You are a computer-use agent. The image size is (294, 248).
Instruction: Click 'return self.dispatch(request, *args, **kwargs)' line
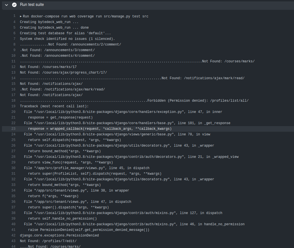click(x=74, y=140)
